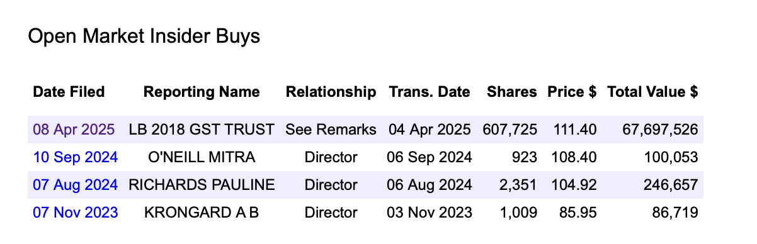Image resolution: width=757 pixels, height=244 pixels.
Task: Click the Open Market Insider Buys heading
Action: pyautogui.click(x=144, y=36)
